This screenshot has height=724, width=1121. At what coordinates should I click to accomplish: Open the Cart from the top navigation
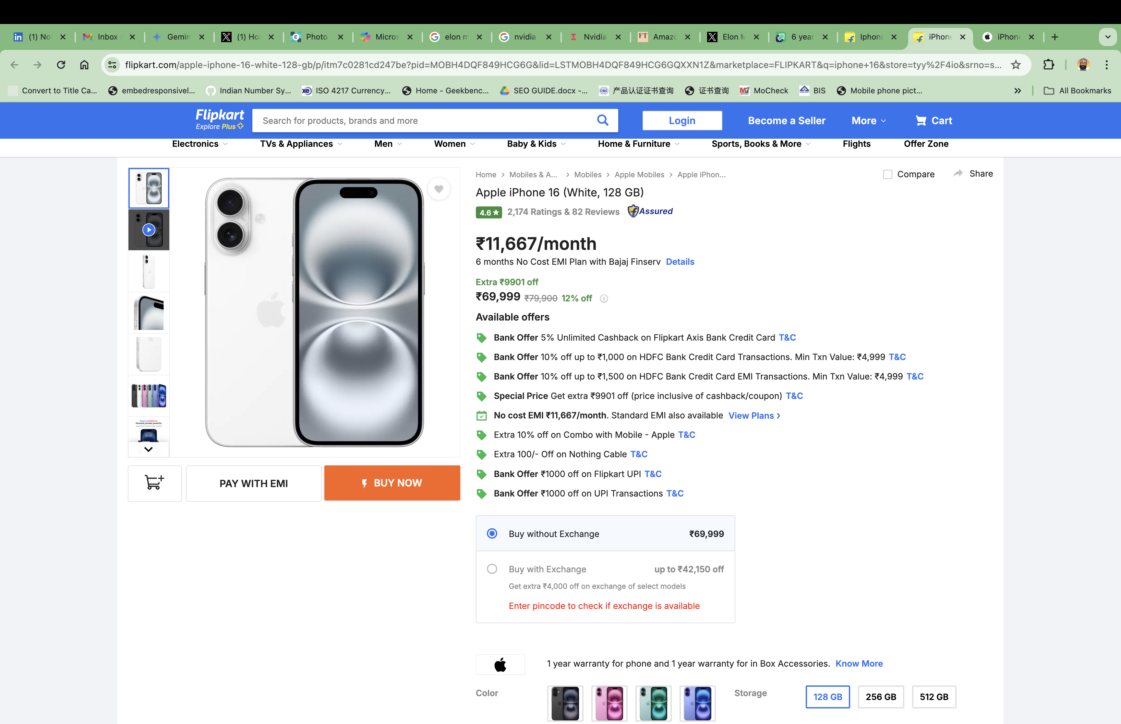click(x=933, y=120)
